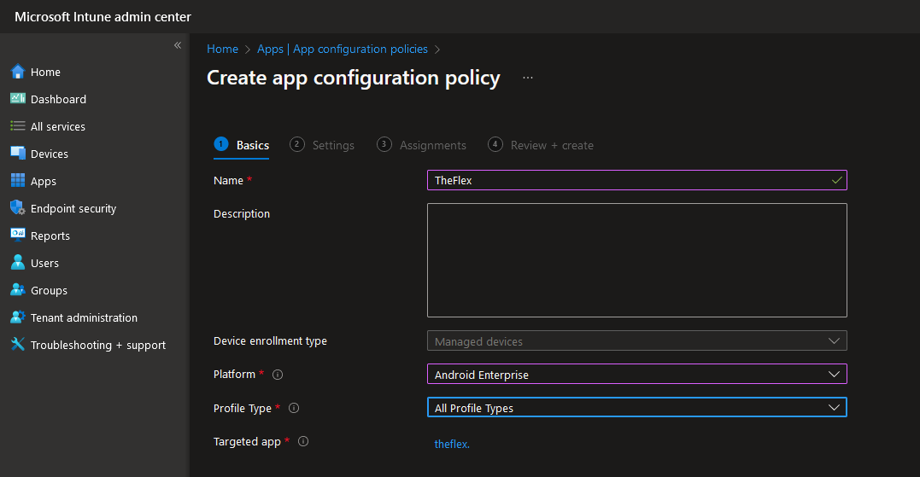Select the Basics step tab

241,145
